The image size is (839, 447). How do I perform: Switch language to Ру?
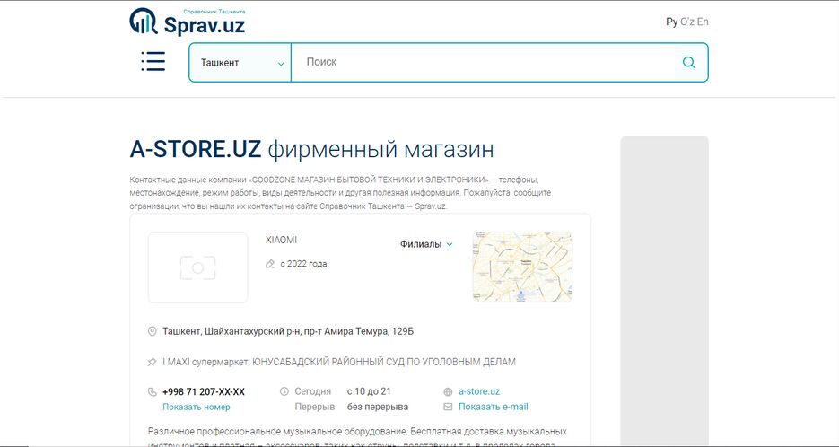(x=671, y=22)
